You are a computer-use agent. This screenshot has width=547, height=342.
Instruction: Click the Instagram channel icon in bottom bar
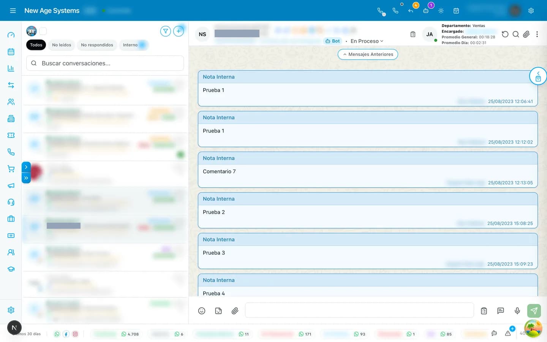point(75,334)
